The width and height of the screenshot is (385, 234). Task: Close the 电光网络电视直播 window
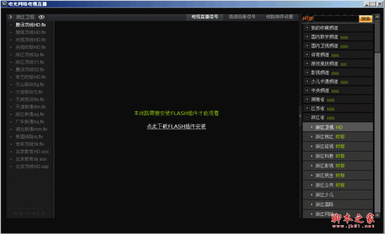380,4
